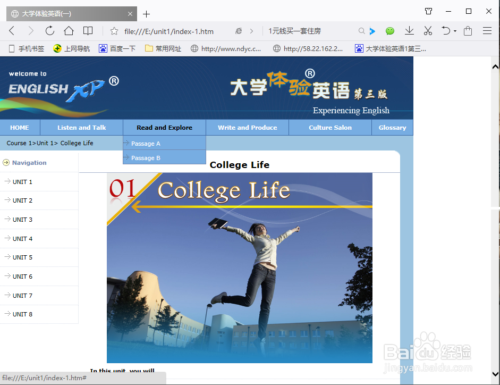This screenshot has width=500, height=385.
Task: Click the IE compatibility mode icon
Action: [239, 31]
